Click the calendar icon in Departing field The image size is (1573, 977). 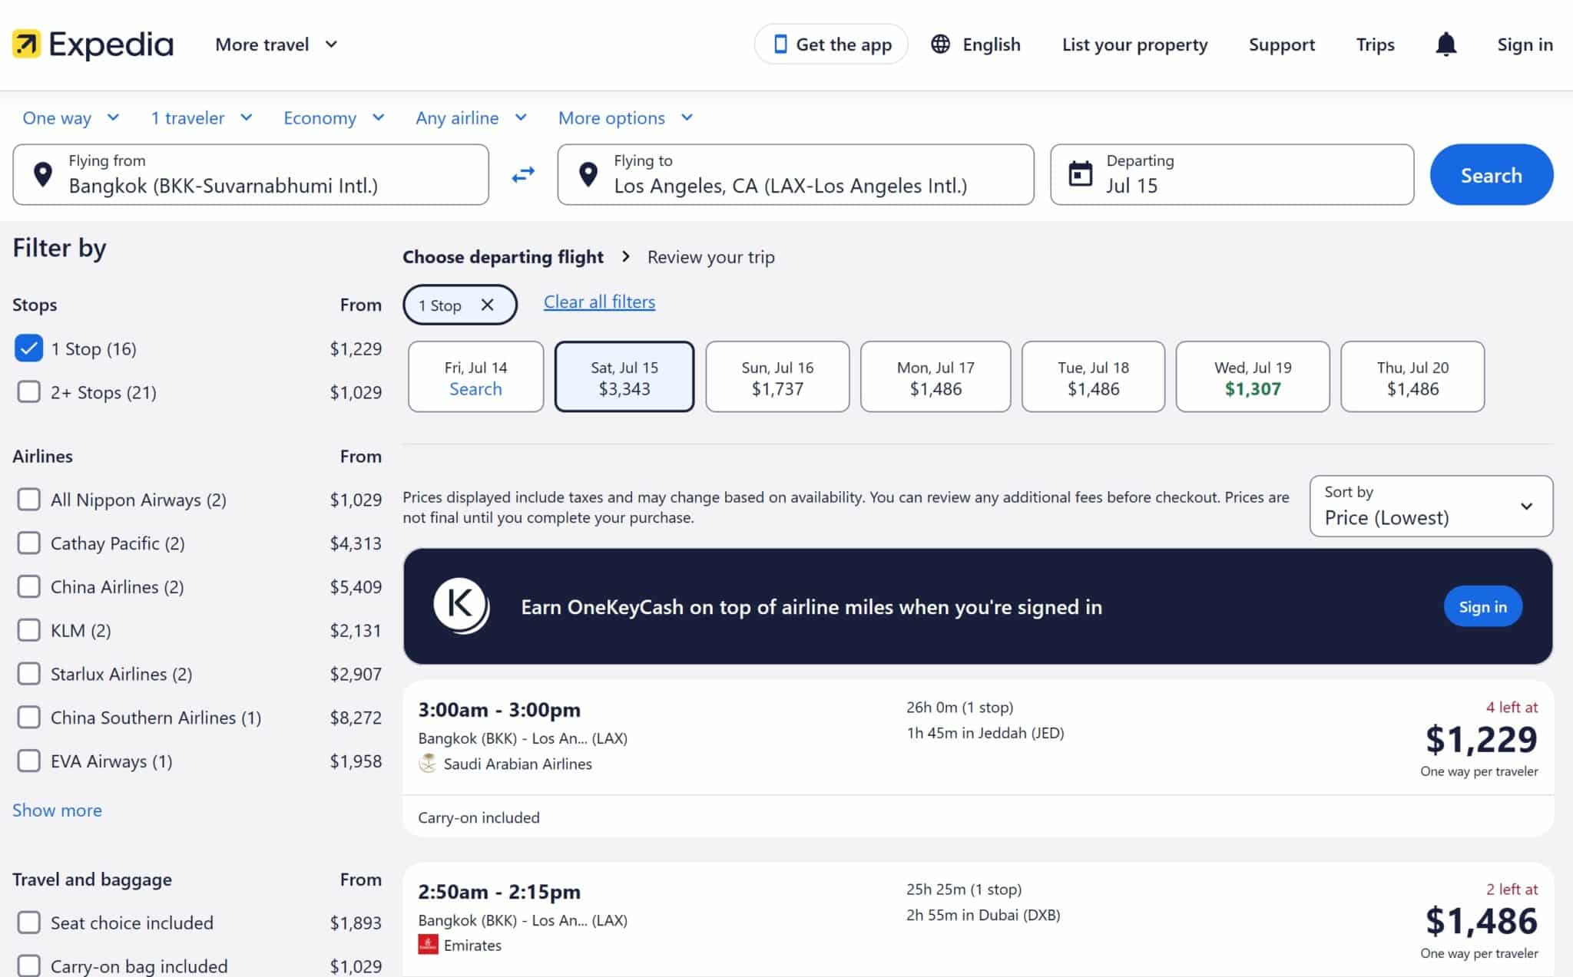(1081, 174)
